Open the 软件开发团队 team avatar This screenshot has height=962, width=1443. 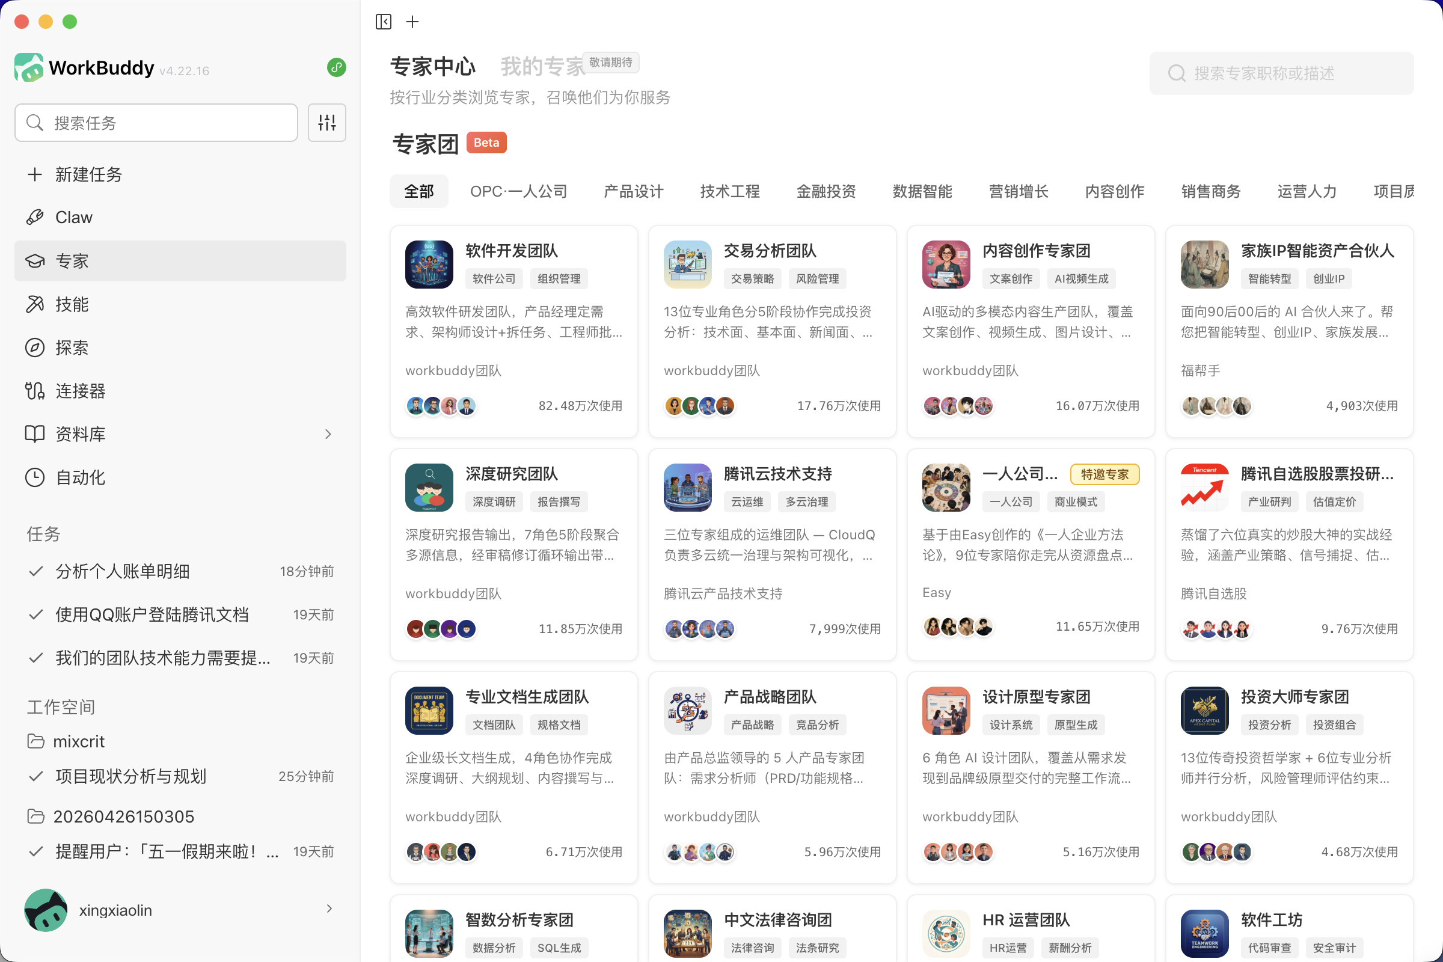pos(429,265)
